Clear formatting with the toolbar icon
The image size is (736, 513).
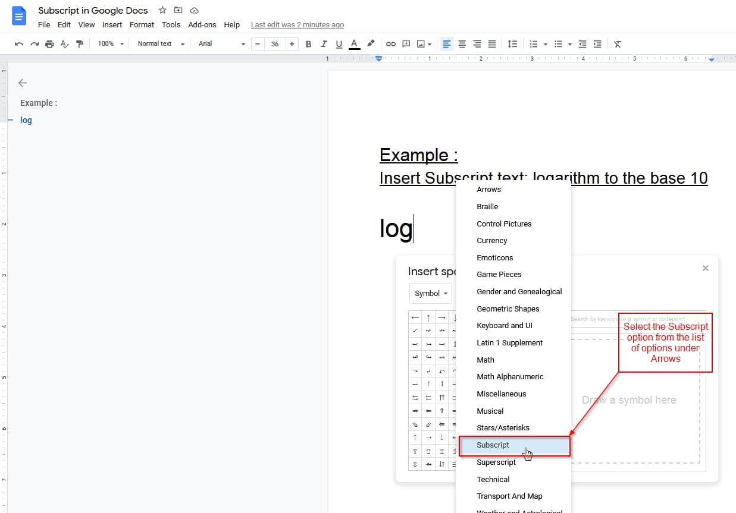click(x=617, y=43)
